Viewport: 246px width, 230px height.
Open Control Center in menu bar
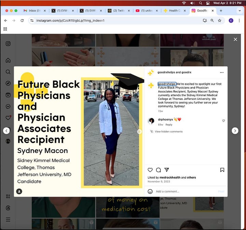208,3
